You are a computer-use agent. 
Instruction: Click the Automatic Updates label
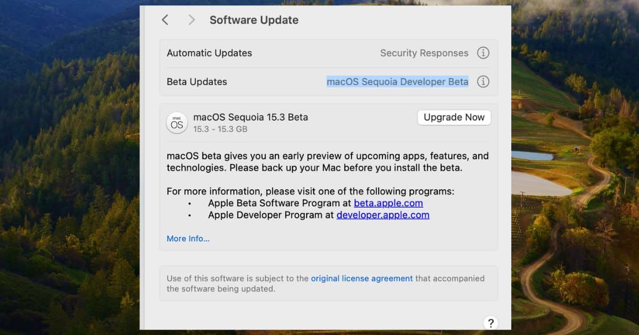point(209,53)
